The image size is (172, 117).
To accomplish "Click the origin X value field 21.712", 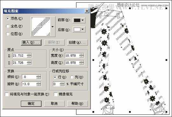I will (20, 56).
